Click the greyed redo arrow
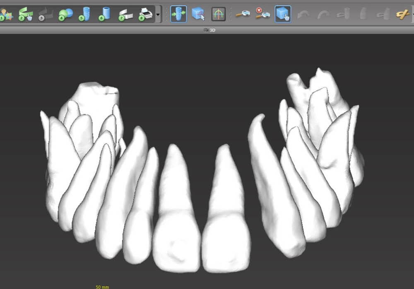Viewport: 414px width, 289px height. [x=323, y=14]
